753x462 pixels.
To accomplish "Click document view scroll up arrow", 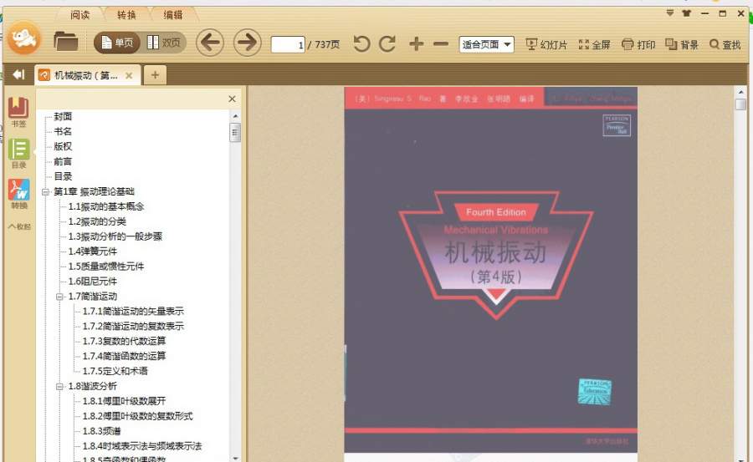I will pyautogui.click(x=740, y=92).
